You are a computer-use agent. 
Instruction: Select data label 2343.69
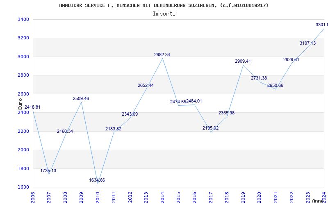pyautogui.click(x=130, y=114)
